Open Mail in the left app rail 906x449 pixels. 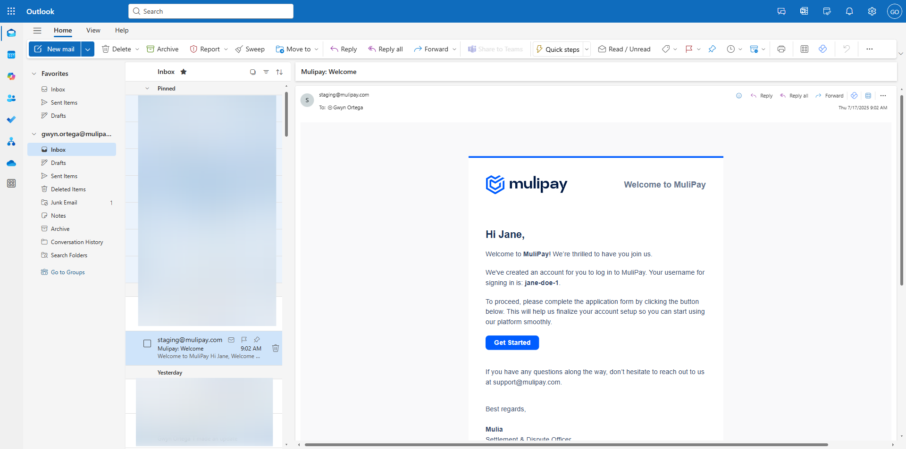pos(11,33)
